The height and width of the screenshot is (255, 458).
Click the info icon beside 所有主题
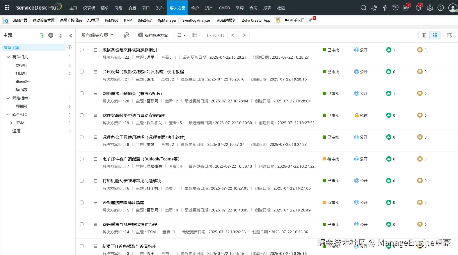(x=70, y=47)
